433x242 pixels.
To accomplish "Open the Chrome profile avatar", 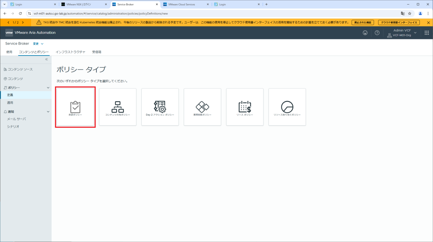I will pos(420,13).
